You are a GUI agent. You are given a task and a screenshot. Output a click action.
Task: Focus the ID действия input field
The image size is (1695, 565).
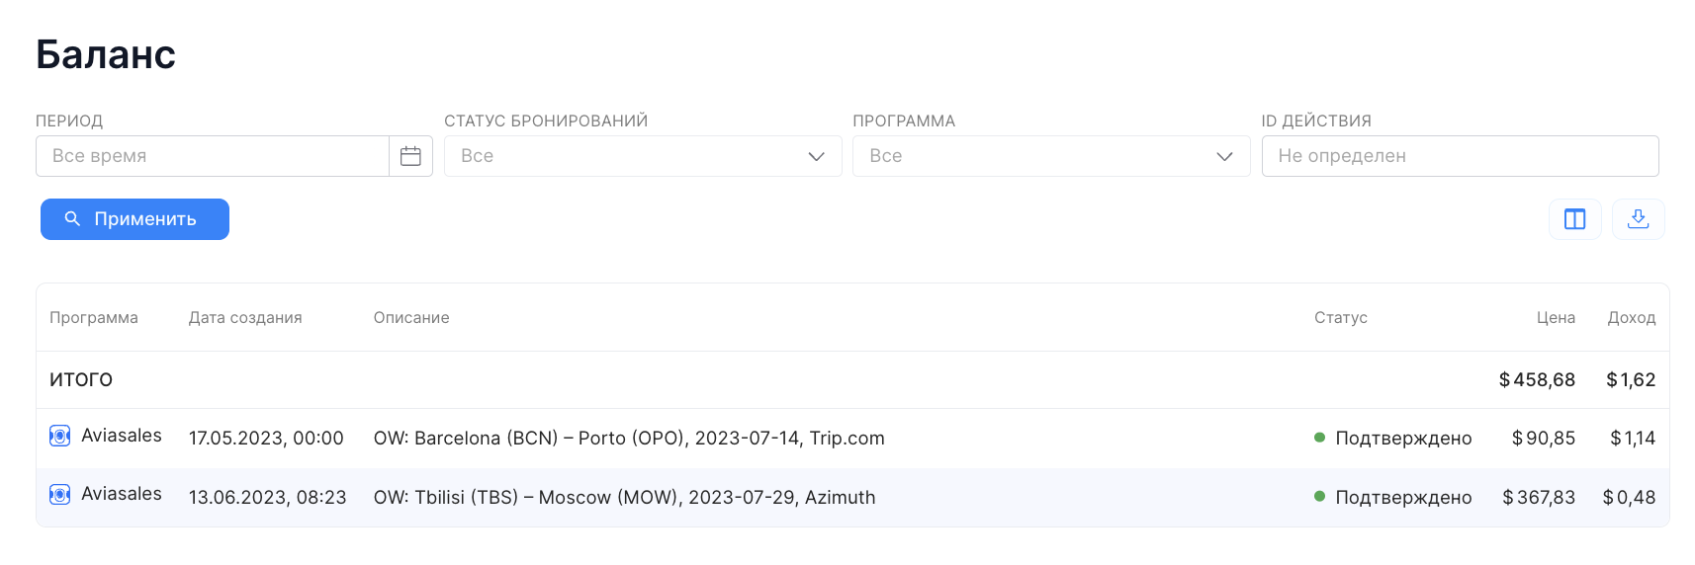point(1460,156)
